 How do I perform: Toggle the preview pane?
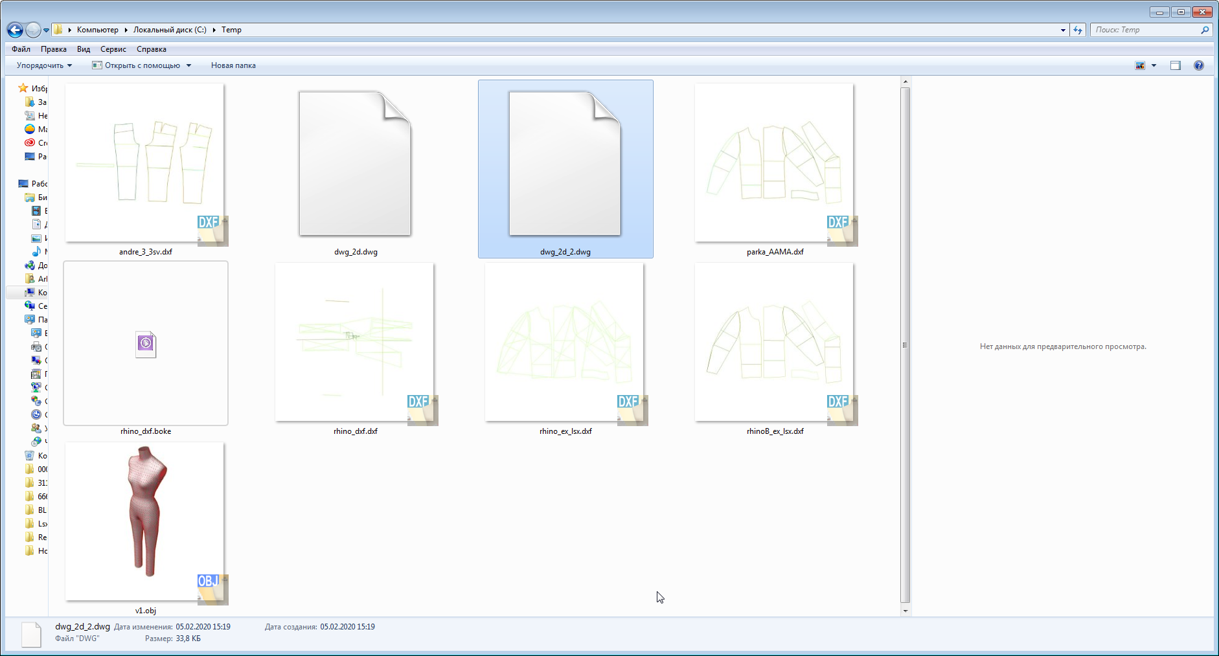[x=1176, y=65]
